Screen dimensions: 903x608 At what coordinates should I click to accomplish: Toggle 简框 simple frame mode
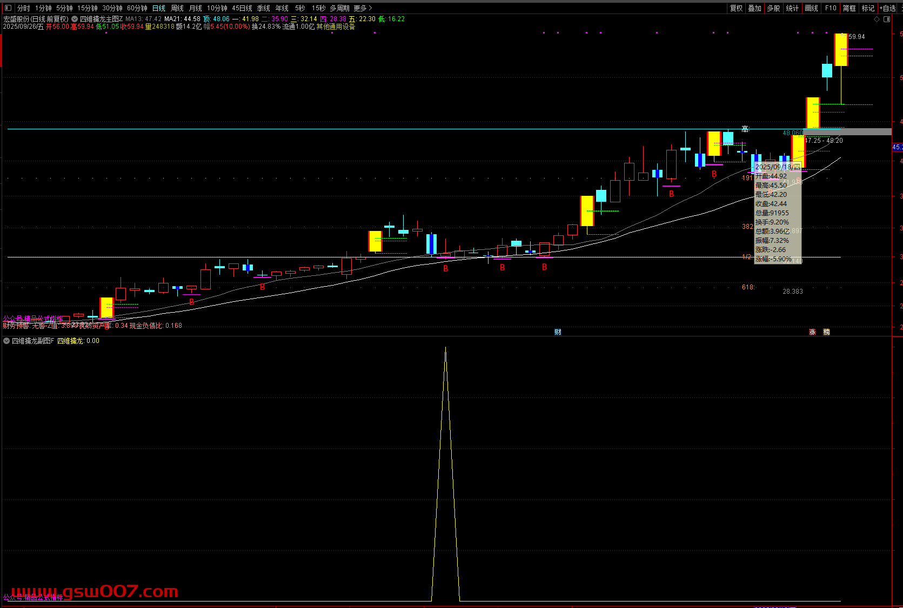tap(850, 8)
